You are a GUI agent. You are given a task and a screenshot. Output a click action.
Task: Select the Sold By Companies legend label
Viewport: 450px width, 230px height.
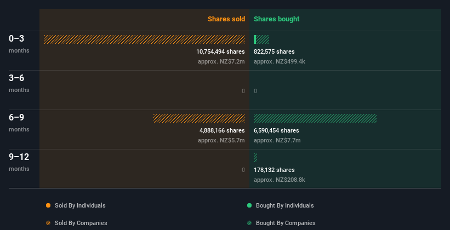(x=81, y=223)
